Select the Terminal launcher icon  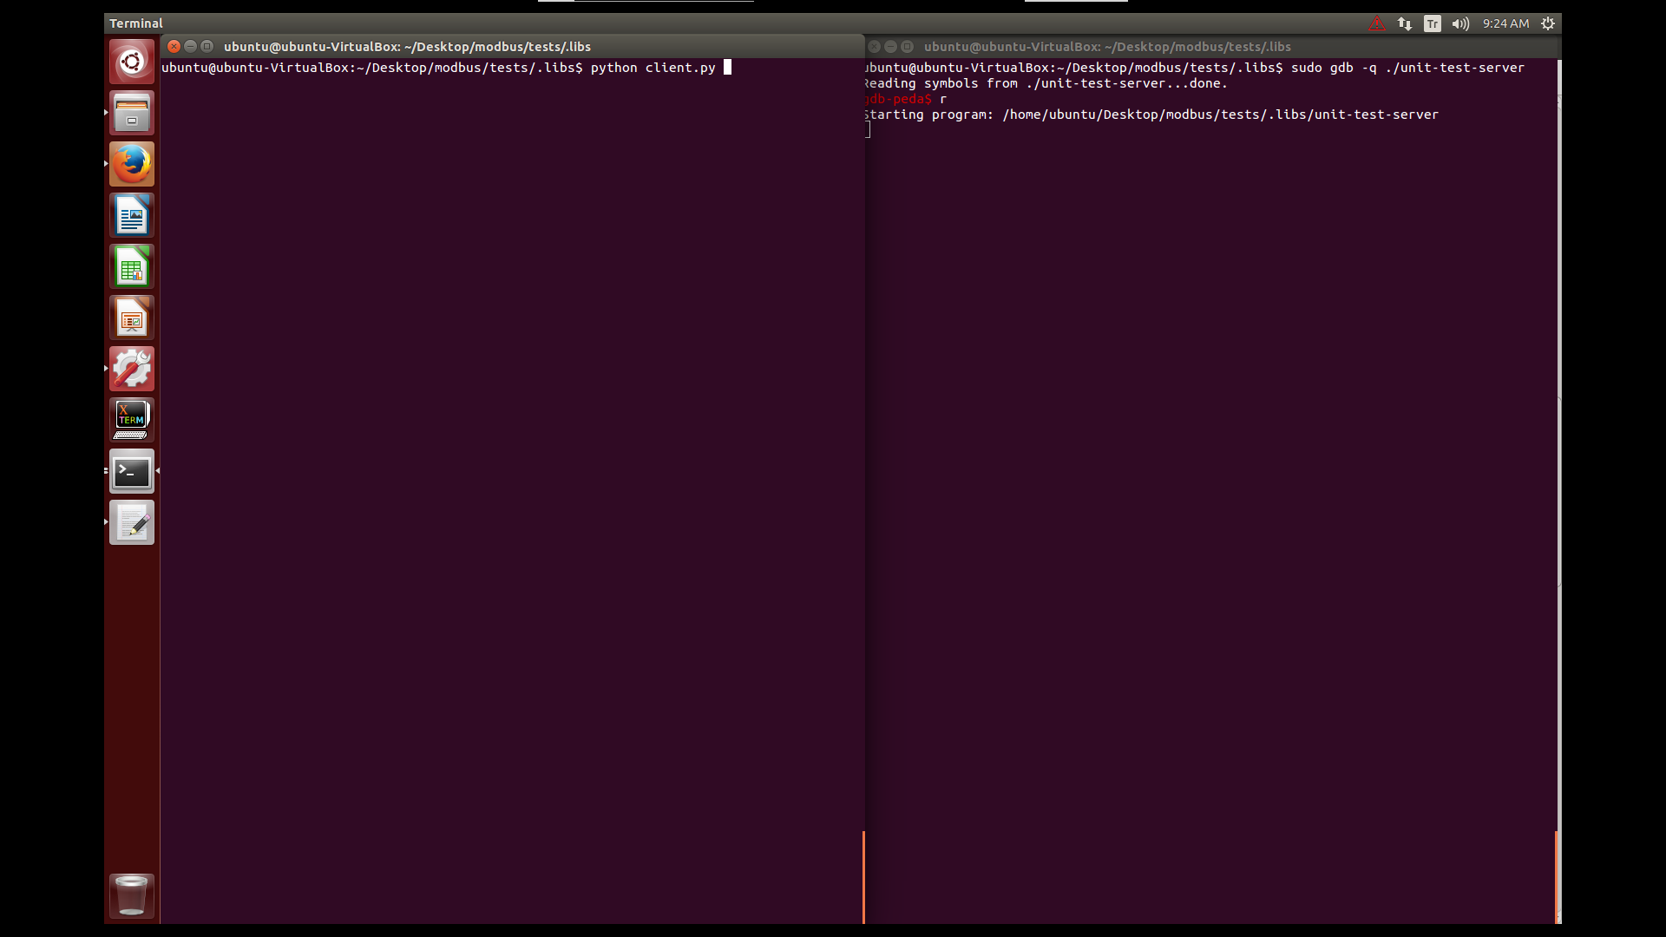132,471
